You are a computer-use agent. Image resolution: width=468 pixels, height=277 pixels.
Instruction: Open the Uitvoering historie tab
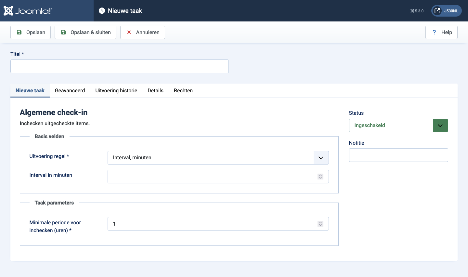116,91
